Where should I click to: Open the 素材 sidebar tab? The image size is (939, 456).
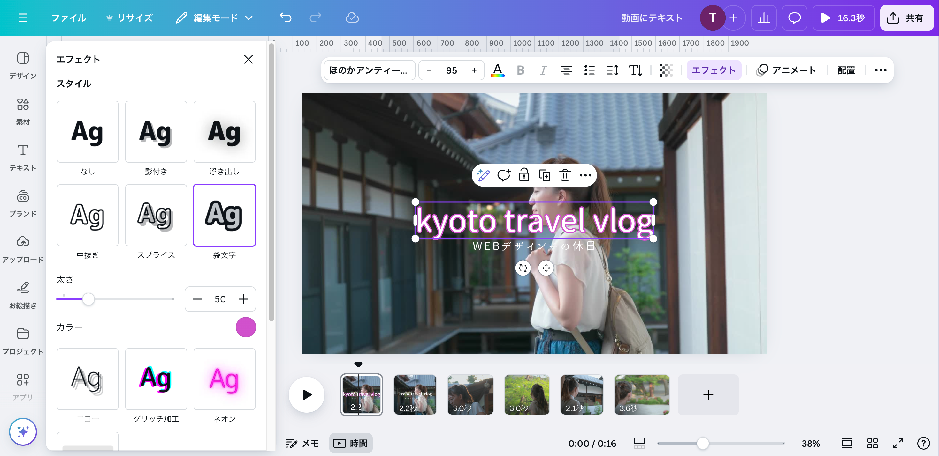23,111
